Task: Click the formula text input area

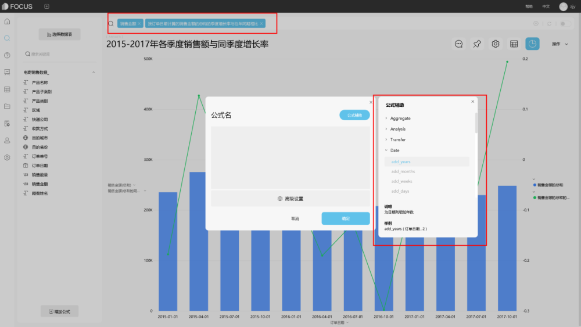Action: (x=290, y=158)
